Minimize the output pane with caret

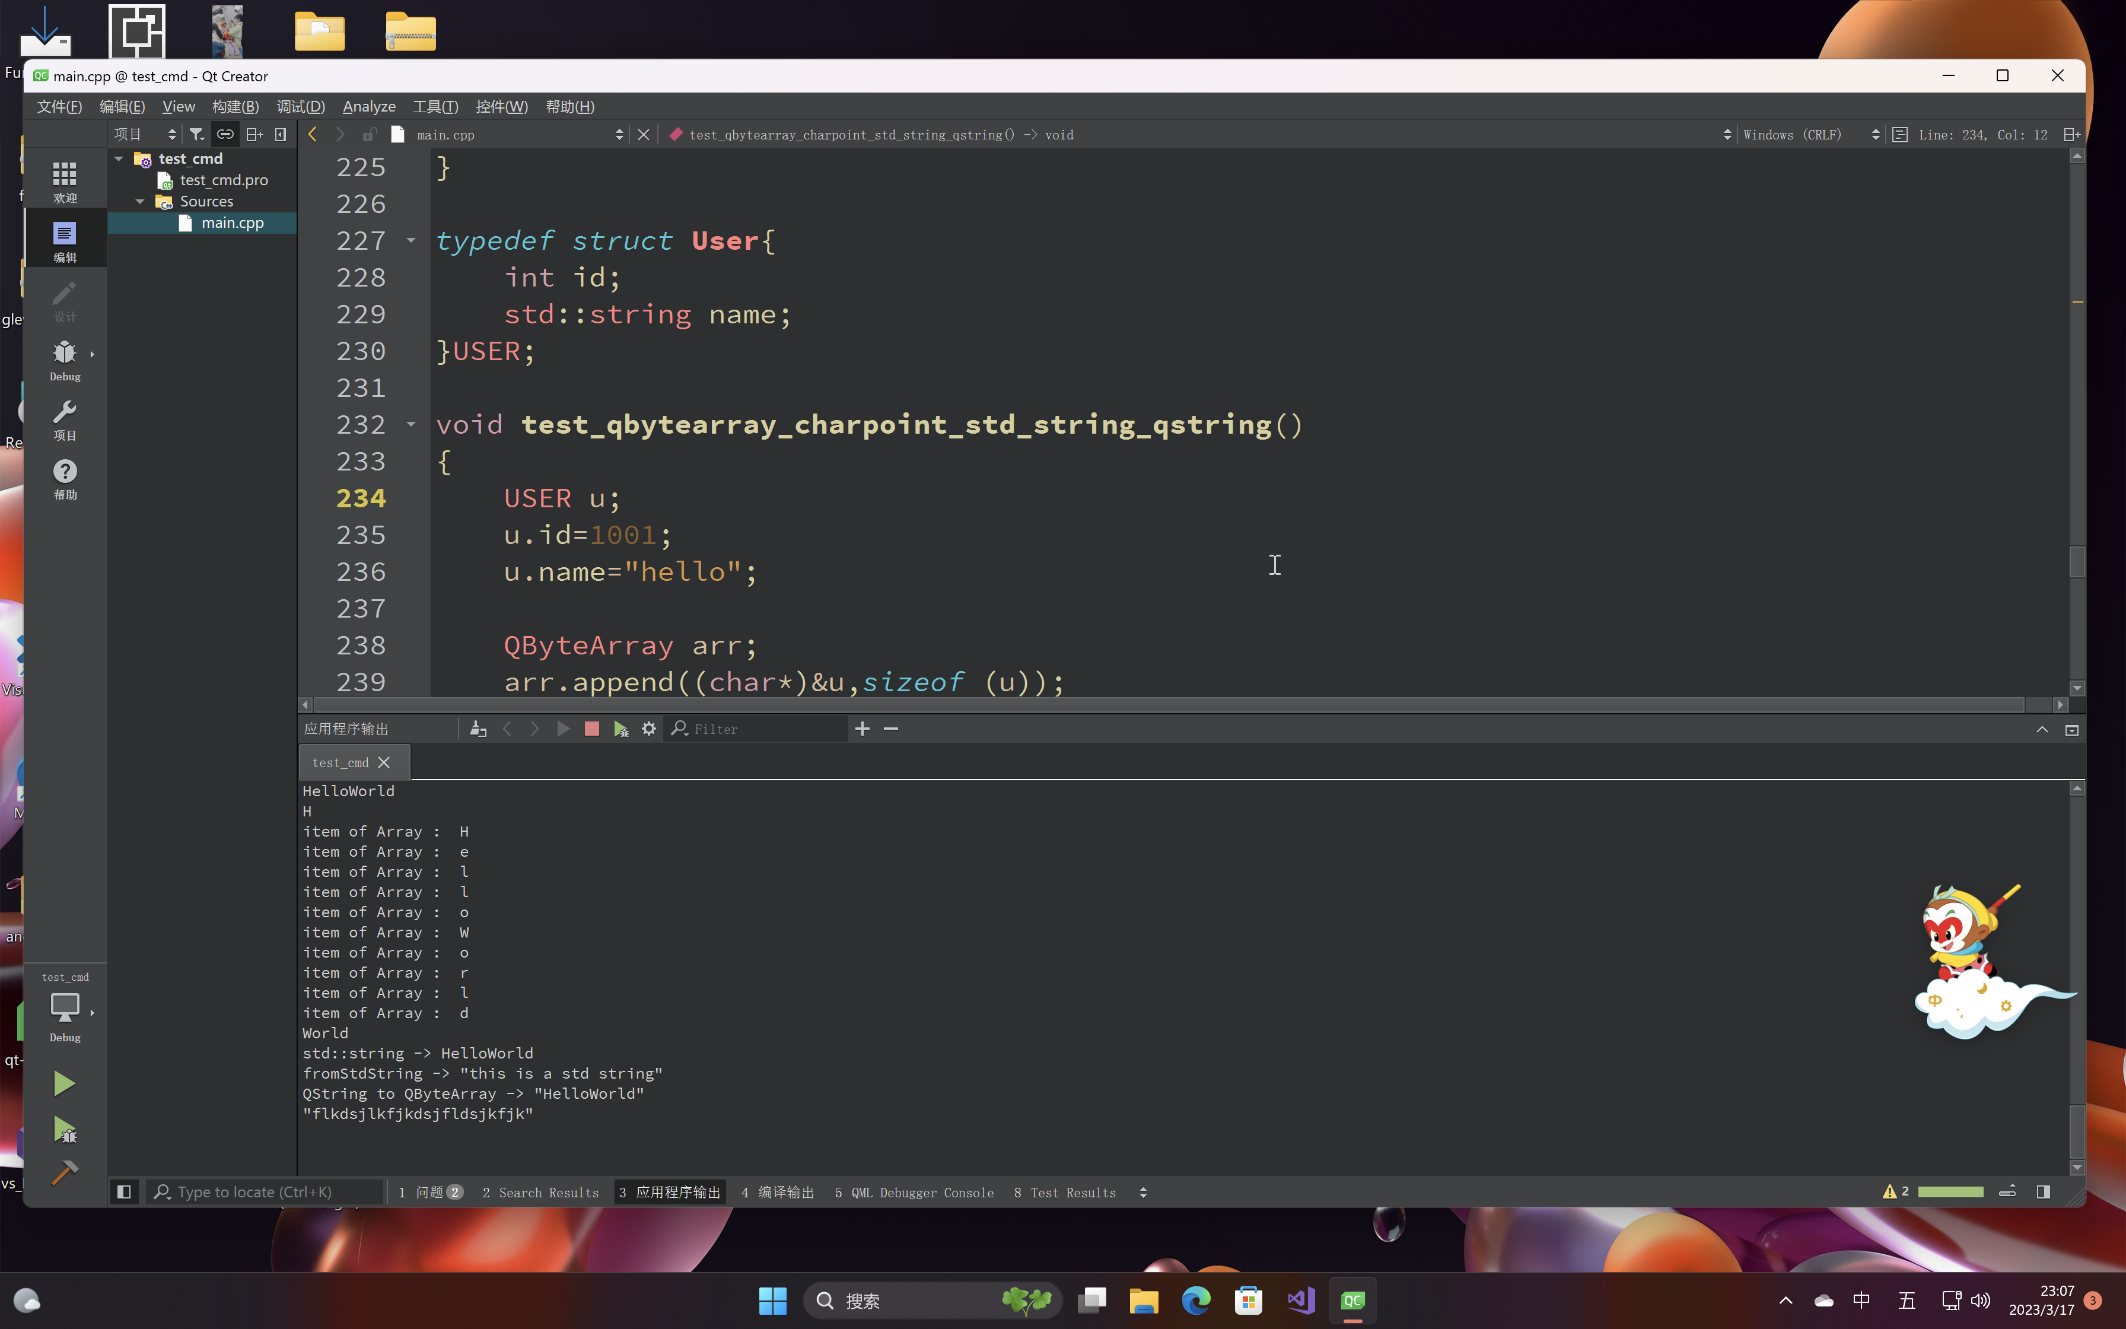pos(2042,730)
